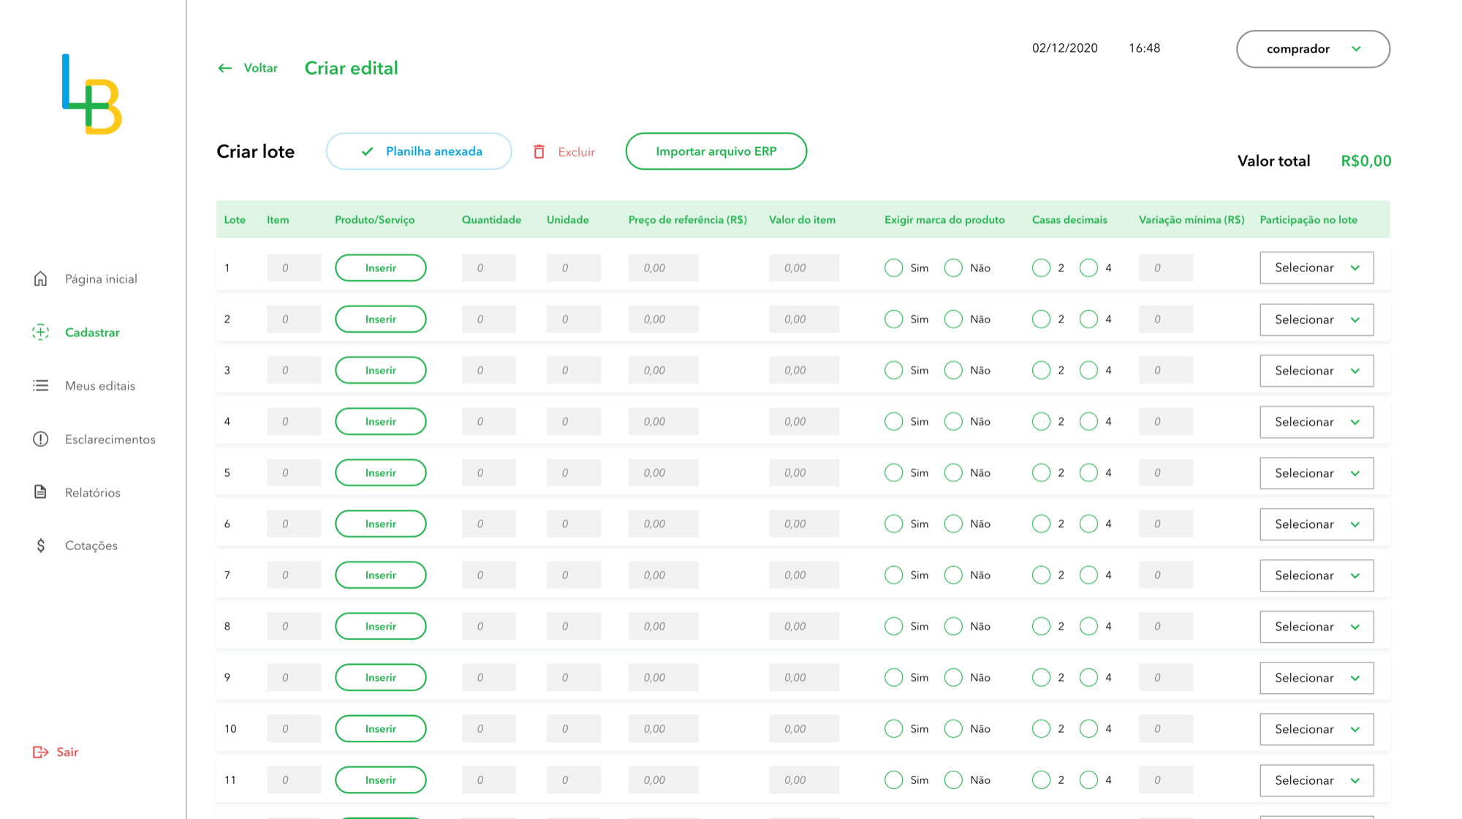Click Variação mínima field in row 8

coord(1166,626)
